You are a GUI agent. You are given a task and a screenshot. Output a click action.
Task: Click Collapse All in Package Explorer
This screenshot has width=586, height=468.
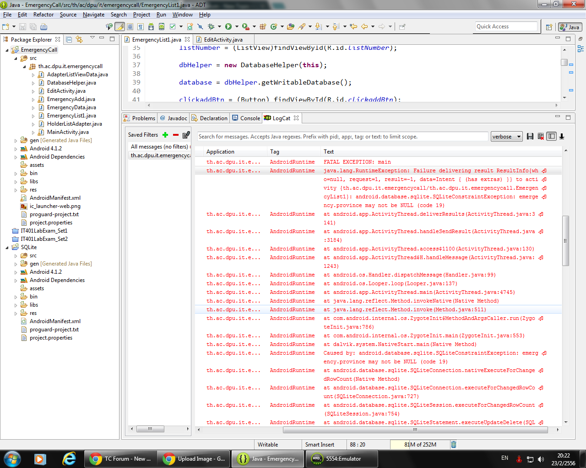point(69,40)
